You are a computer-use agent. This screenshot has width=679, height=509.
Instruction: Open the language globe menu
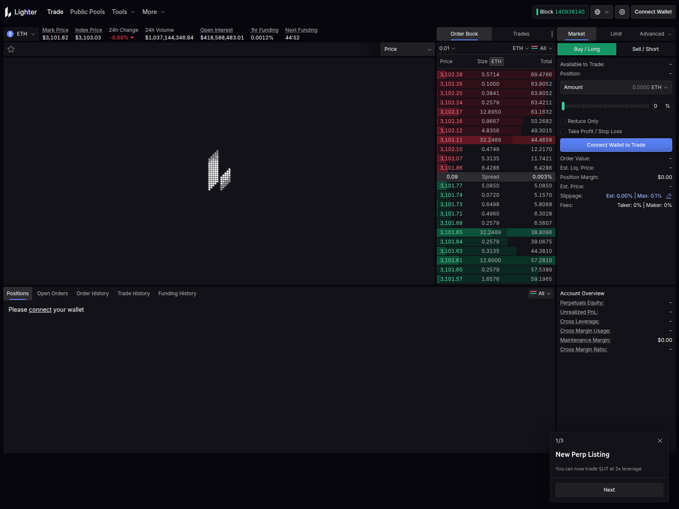pos(601,12)
